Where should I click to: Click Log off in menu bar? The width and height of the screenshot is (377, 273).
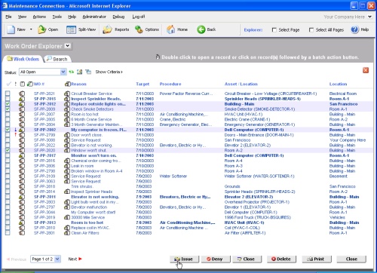coord(139,17)
